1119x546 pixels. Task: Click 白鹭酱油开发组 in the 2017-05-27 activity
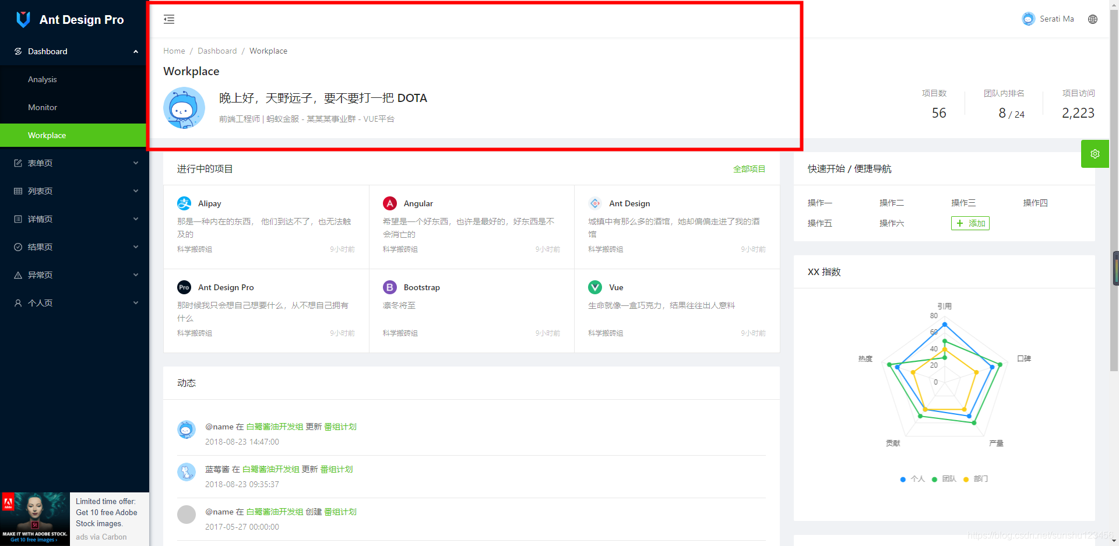coord(275,512)
